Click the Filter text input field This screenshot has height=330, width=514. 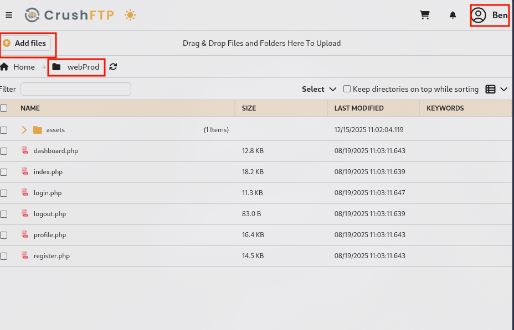point(76,89)
